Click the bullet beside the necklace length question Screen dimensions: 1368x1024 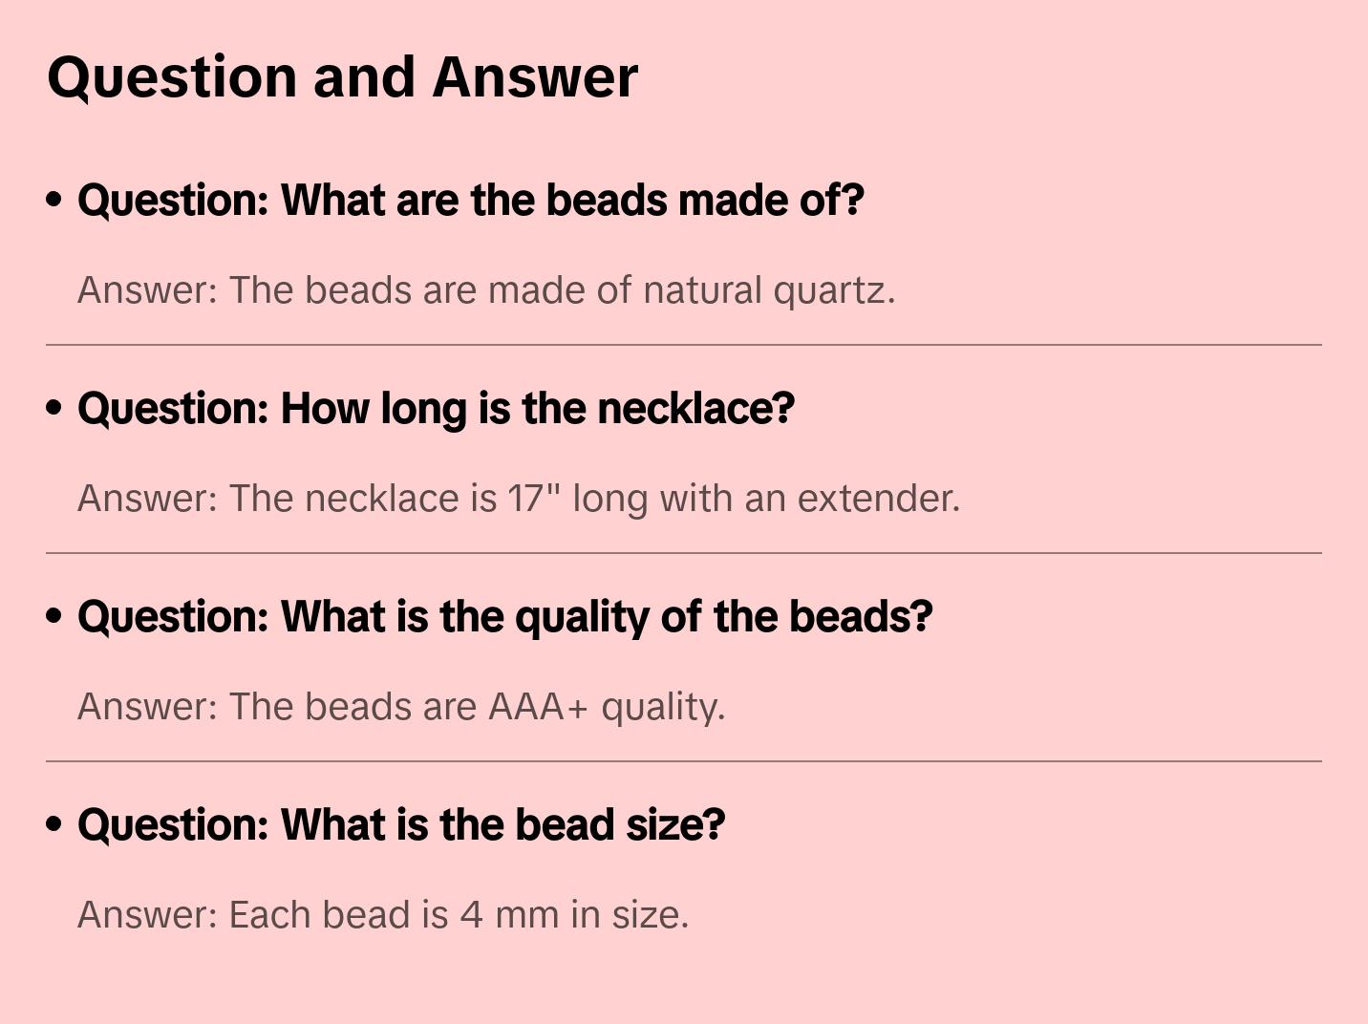point(54,408)
